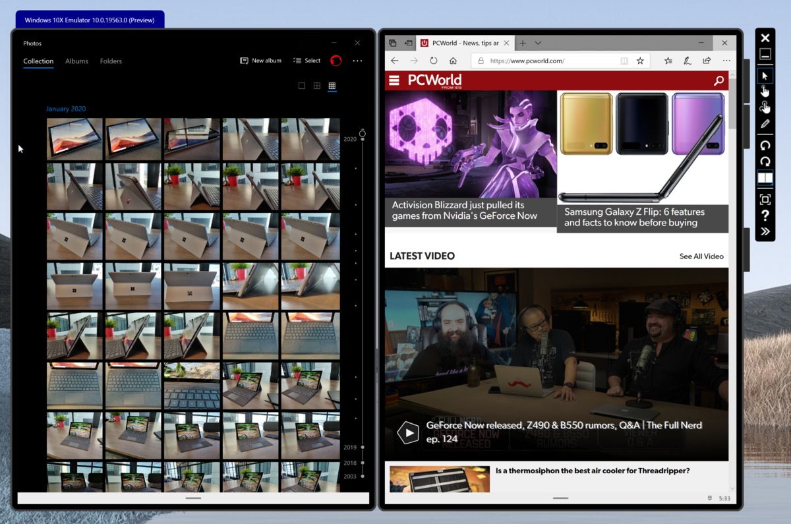This screenshot has width=791, height=524.
Task: Share the page from Edge toolbar
Action: tap(707, 61)
